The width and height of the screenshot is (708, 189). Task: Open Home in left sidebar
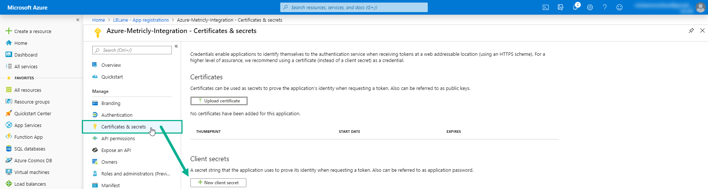click(x=21, y=43)
